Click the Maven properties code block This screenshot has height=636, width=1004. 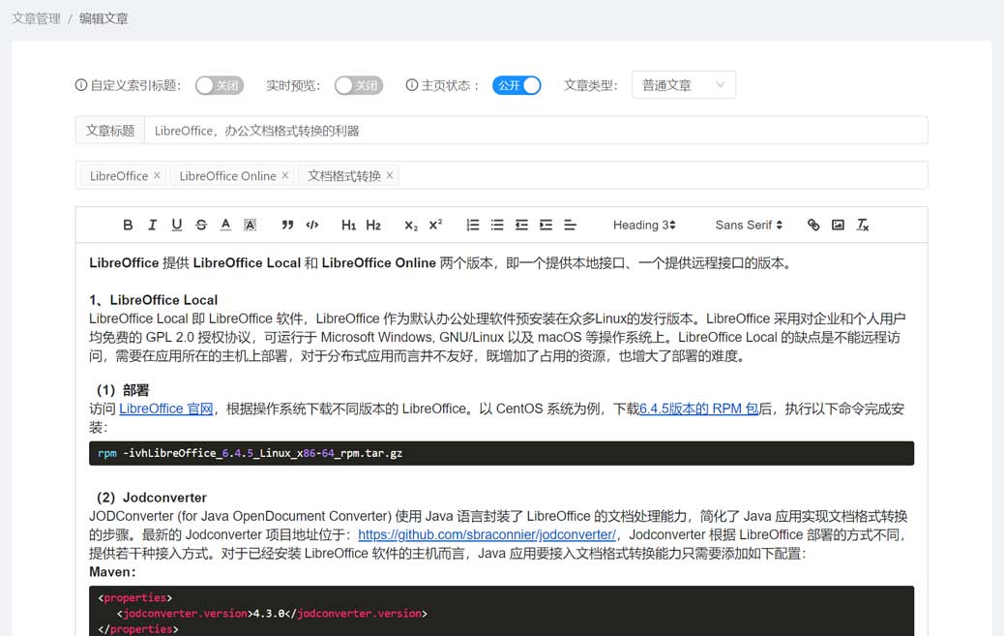501,611
